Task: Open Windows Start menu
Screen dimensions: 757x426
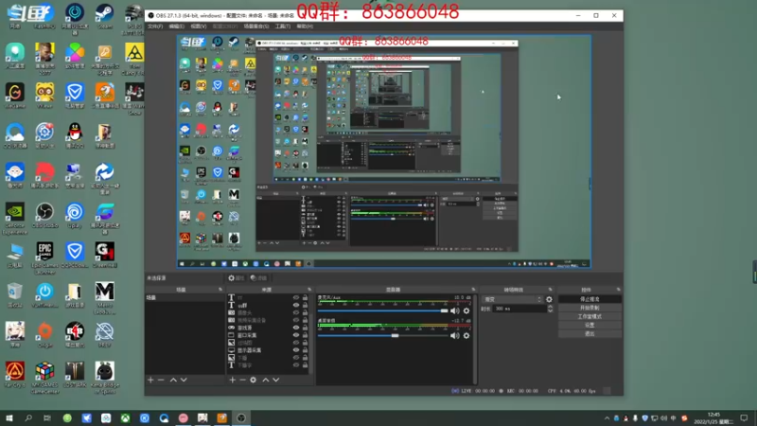Action: click(x=9, y=418)
